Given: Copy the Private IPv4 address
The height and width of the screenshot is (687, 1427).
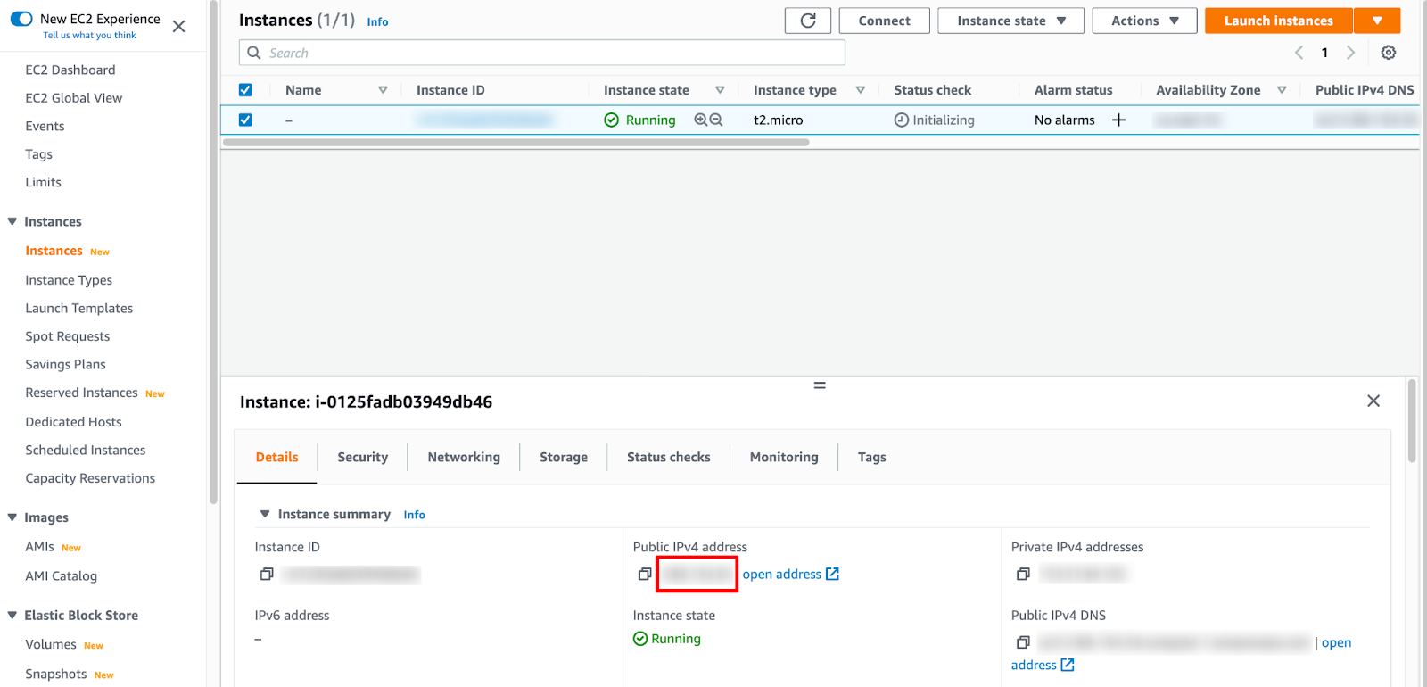Looking at the screenshot, I should pos(1023,575).
